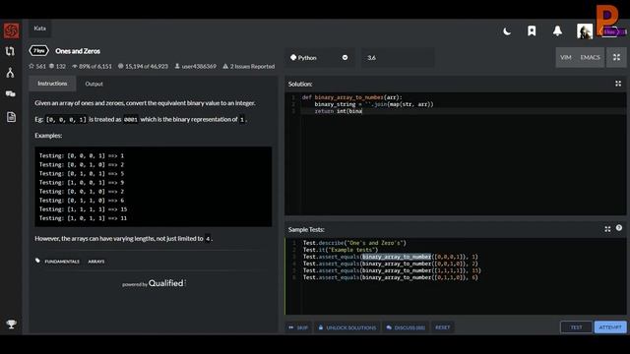Image resolution: width=630 pixels, height=354 pixels.
Task: Run the TEST button
Action: (576, 327)
